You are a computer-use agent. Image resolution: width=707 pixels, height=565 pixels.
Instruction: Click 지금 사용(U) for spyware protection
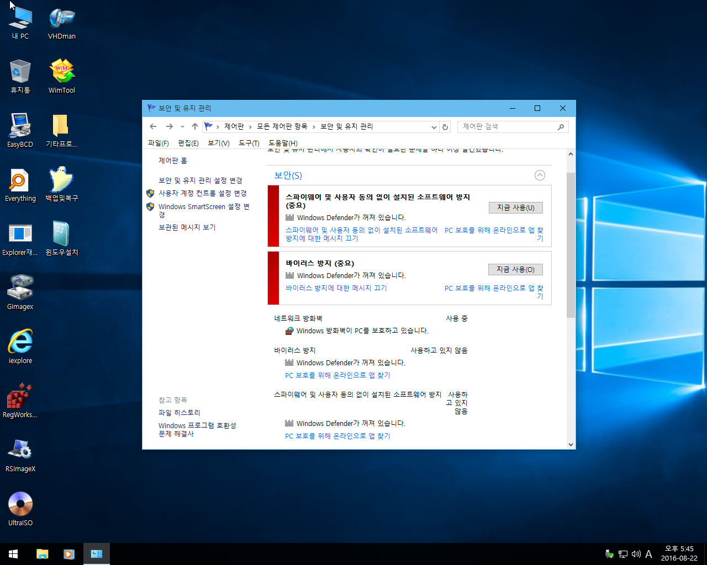pyautogui.click(x=516, y=207)
